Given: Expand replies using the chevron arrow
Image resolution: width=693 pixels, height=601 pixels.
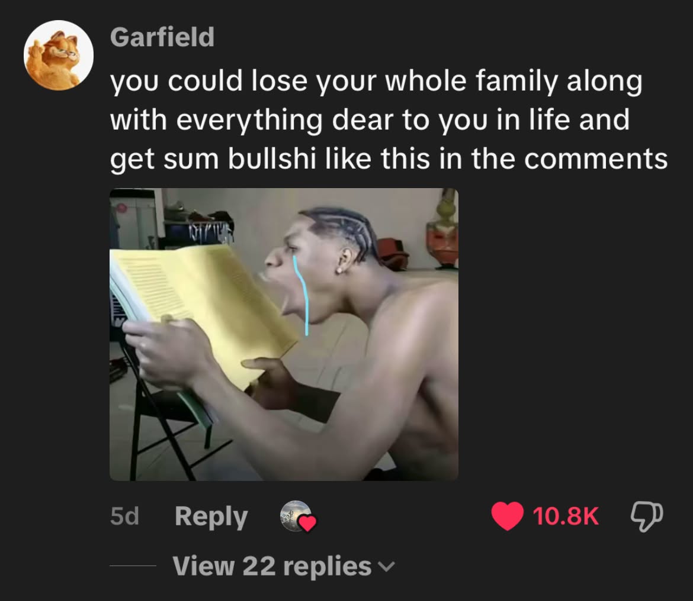Looking at the screenshot, I should click(x=387, y=567).
